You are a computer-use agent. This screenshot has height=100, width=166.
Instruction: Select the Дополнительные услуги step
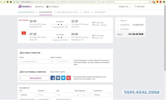[68, 12]
